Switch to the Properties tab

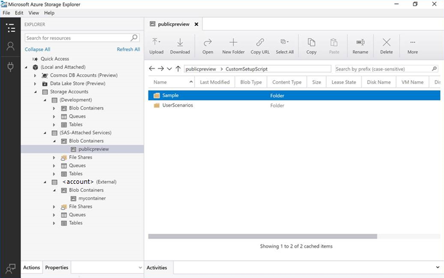coord(56,267)
